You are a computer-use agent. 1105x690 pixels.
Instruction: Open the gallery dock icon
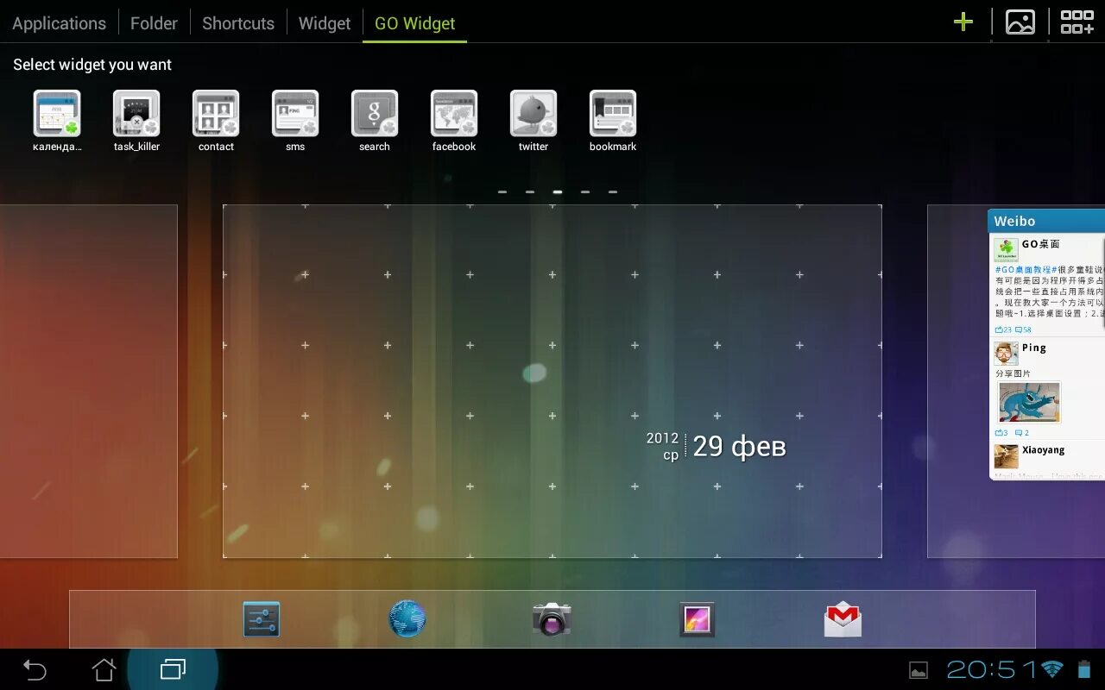697,619
